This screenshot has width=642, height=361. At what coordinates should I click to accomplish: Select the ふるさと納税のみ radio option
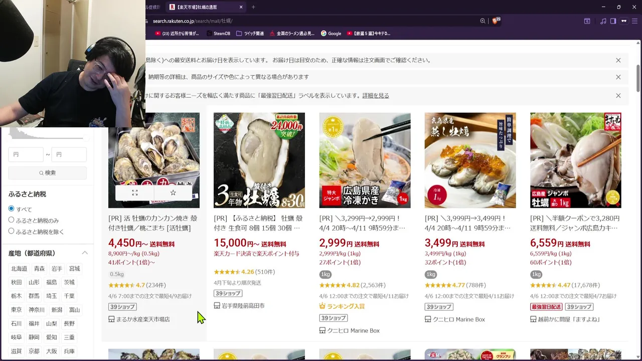[x=11, y=220]
